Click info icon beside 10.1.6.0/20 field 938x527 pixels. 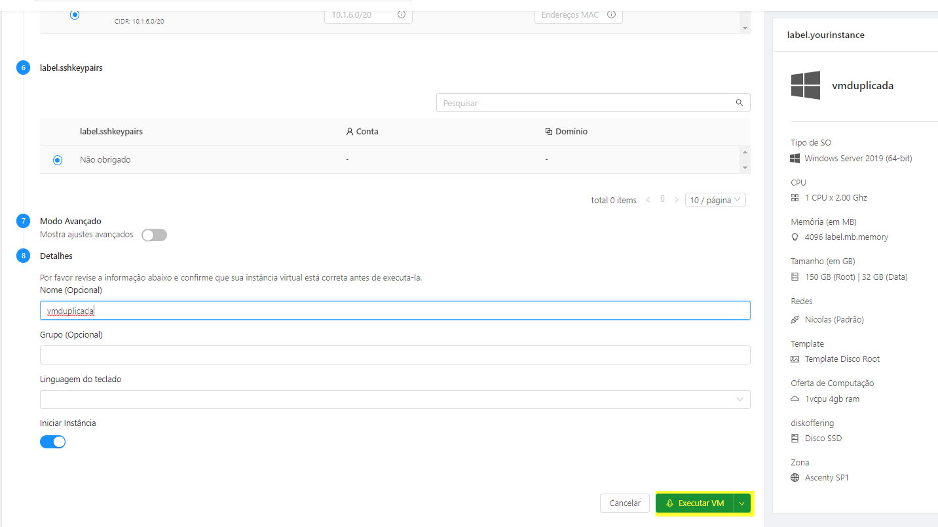(x=402, y=14)
